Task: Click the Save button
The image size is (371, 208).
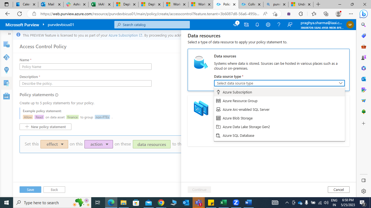Action: click(x=30, y=190)
